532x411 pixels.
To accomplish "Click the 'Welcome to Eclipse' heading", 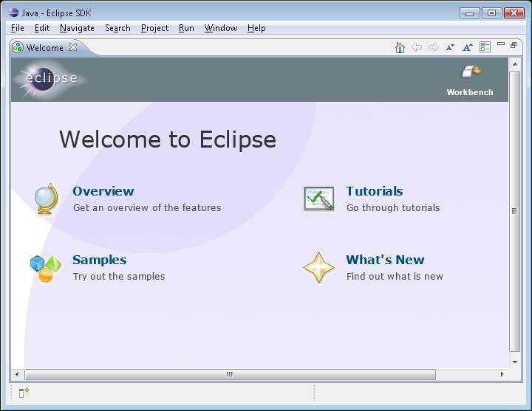I will pyautogui.click(x=168, y=139).
